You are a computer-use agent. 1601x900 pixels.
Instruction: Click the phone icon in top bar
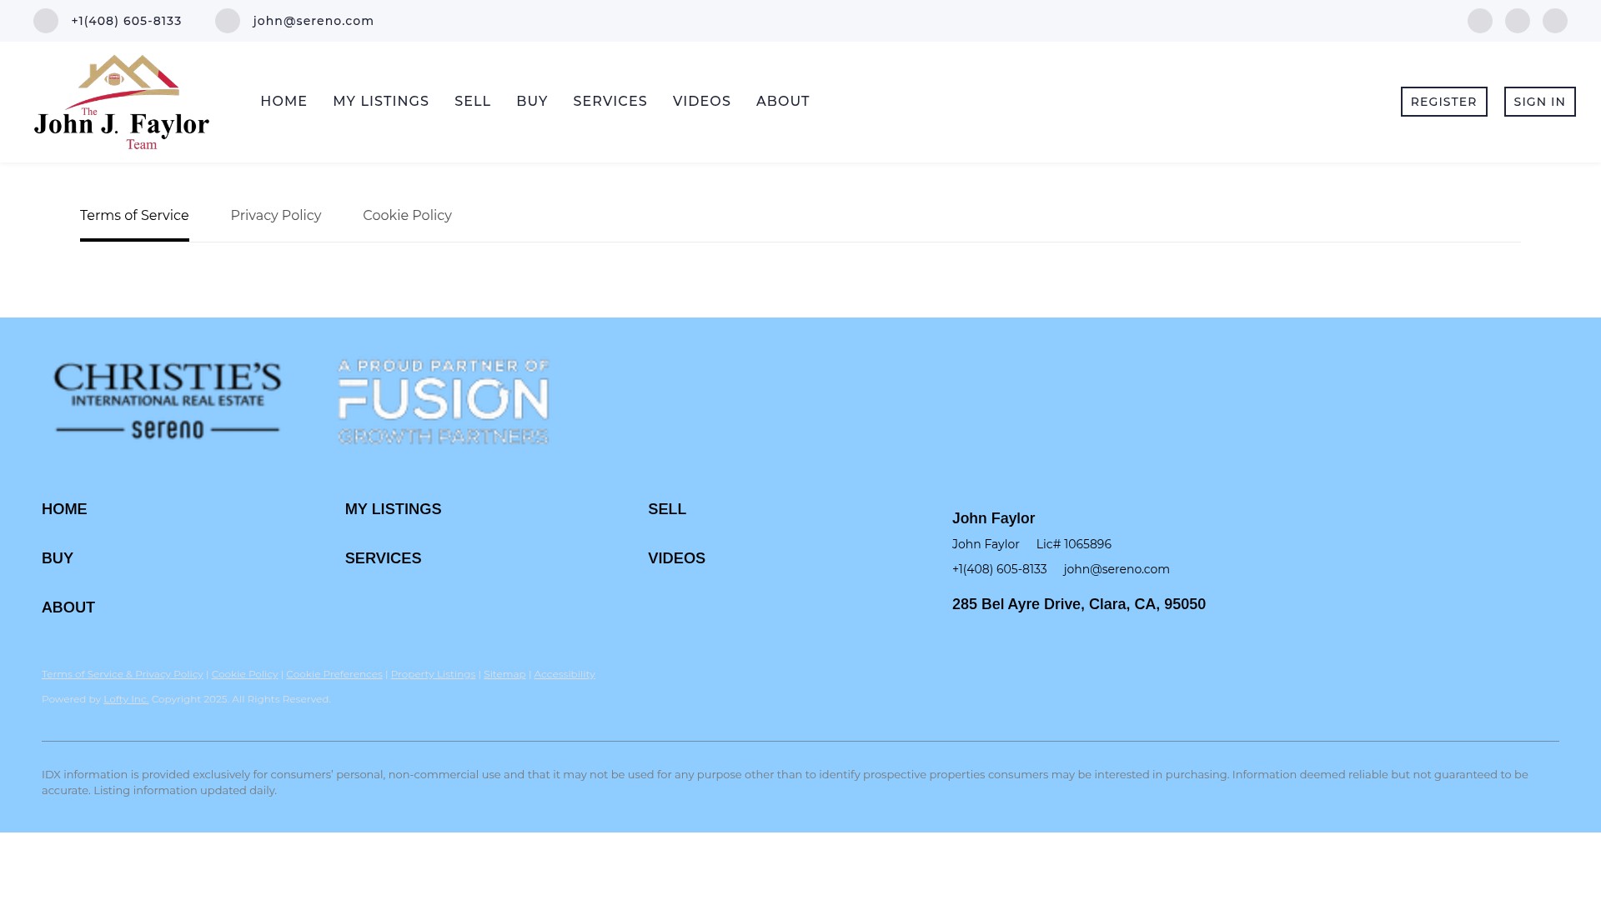coord(46,21)
